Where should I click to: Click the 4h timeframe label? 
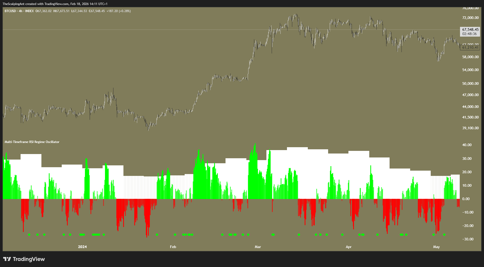(21, 11)
